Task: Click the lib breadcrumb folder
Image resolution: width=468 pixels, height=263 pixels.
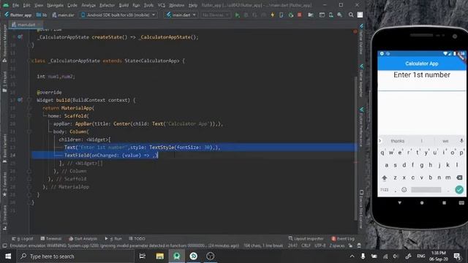Action: 42,15
